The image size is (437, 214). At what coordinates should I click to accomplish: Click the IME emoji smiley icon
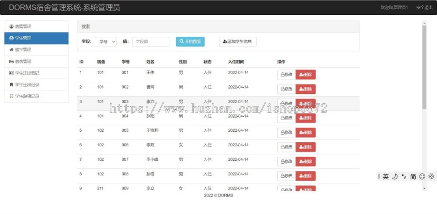click(422, 177)
